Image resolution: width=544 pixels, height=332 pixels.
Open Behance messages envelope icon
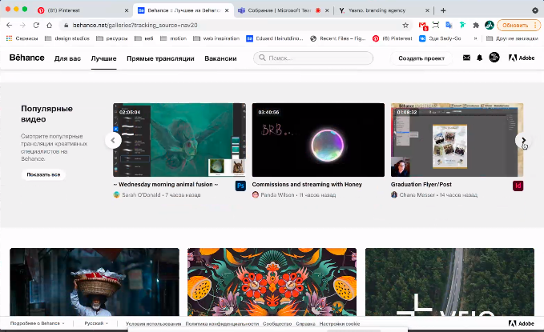click(466, 58)
